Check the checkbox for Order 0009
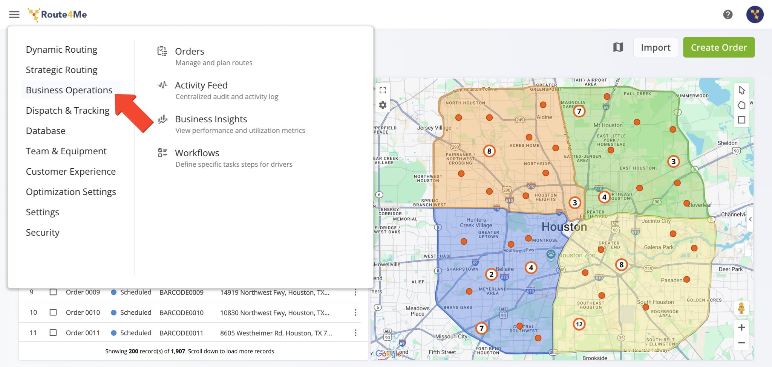 coord(53,292)
